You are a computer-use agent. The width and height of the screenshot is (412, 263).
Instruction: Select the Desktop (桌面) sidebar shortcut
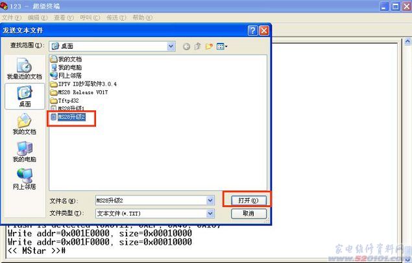(x=24, y=97)
